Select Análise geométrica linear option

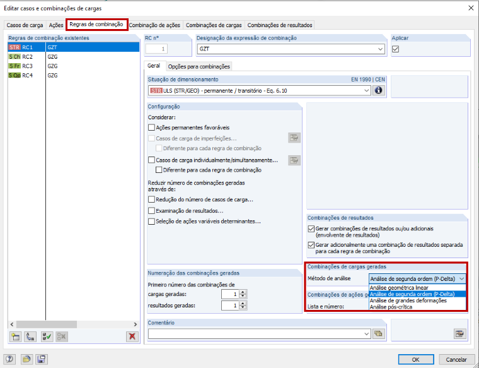coord(417,288)
